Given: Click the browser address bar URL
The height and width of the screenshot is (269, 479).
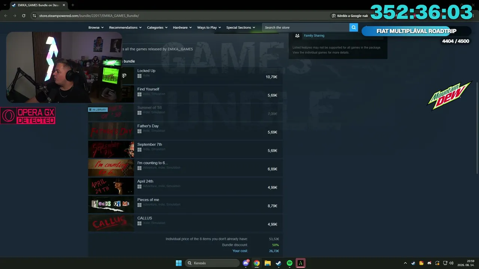Looking at the screenshot, I should point(89,16).
